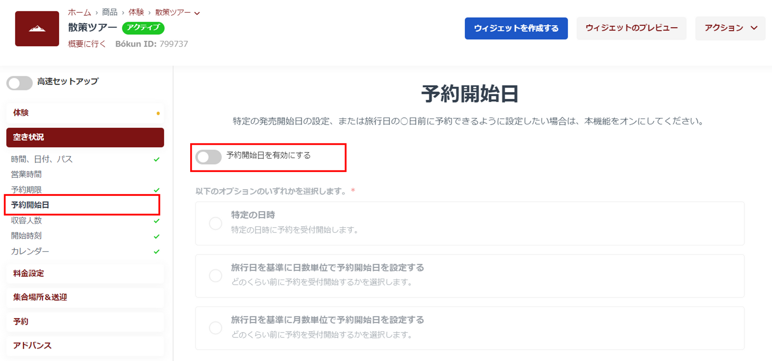This screenshot has width=772, height=361.
Task: Open 営業時間 in the sidebar
Action: (x=27, y=174)
